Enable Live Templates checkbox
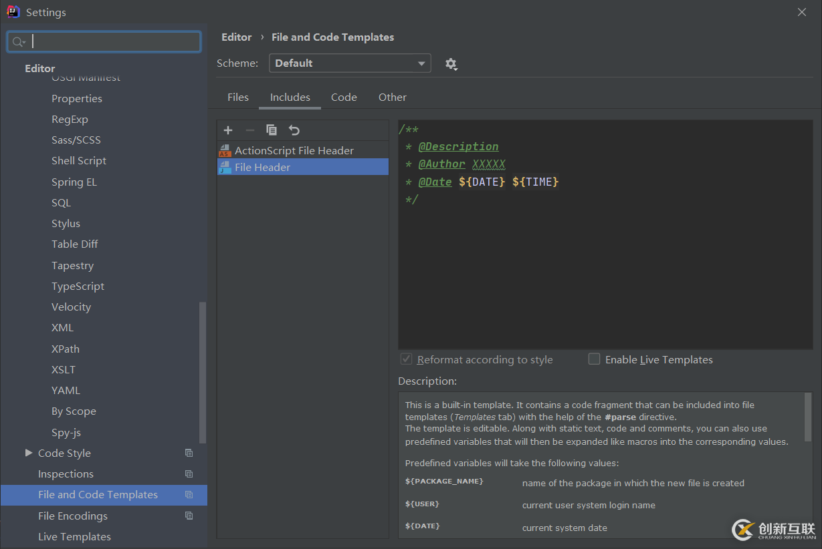822x549 pixels. coord(594,359)
